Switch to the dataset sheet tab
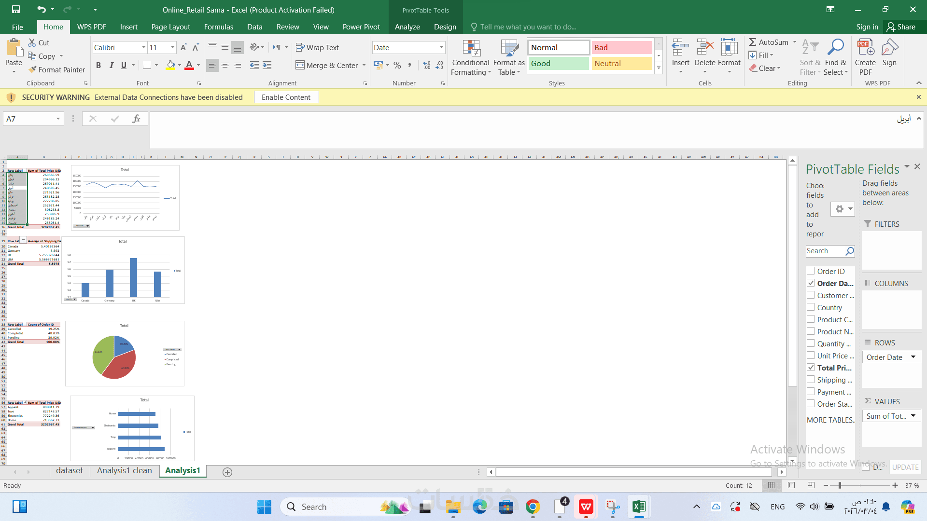This screenshot has width=927, height=521. pyautogui.click(x=69, y=471)
